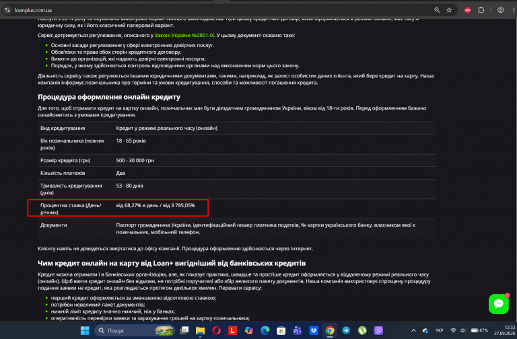
Task: Click the taskbar Пошук search box
Action: pos(135,330)
